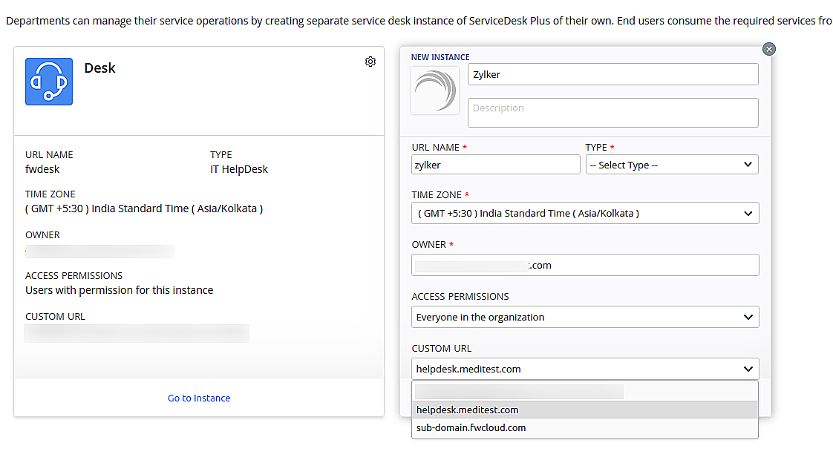Screen dimensions: 833x463
Task: Click the Time Zone dropdown arrow
Action: (x=750, y=213)
